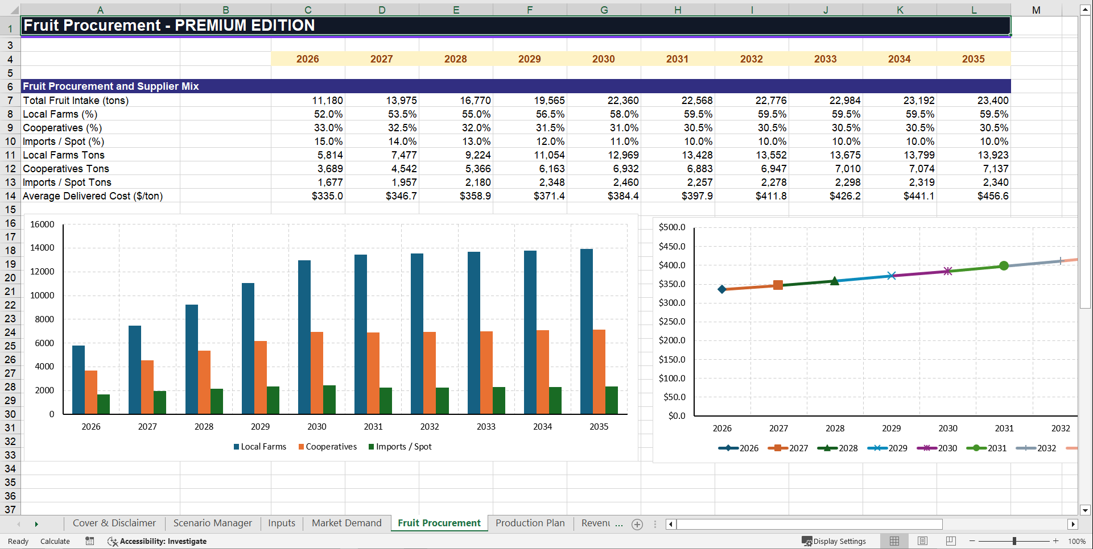Move the zoom slider handle
This screenshot has width=1093, height=549.
click(1014, 541)
